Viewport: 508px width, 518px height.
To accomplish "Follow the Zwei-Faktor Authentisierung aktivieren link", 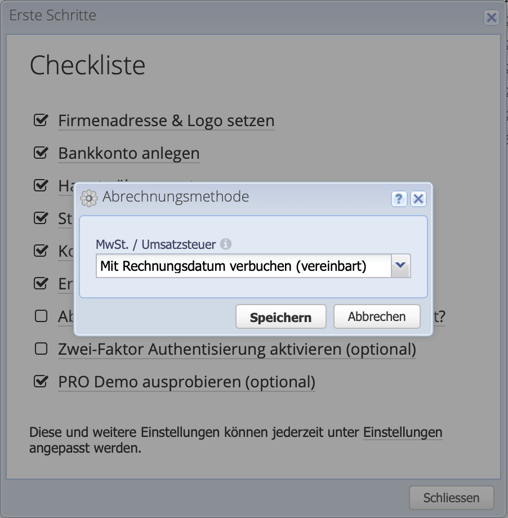I will click(237, 349).
